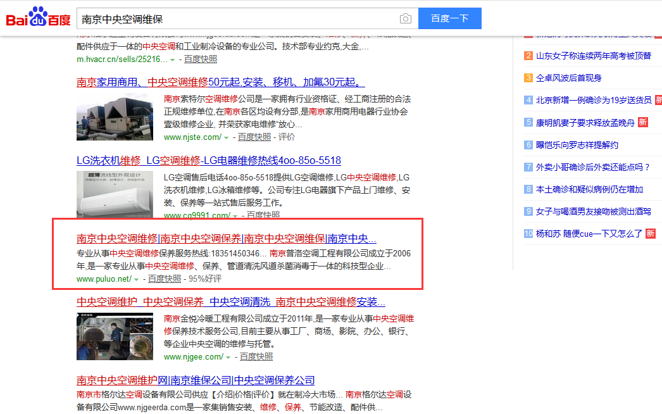Image resolution: width=662 pixels, height=414 pixels.
Task: Click the 95%好评 rating link
Action: [205, 279]
